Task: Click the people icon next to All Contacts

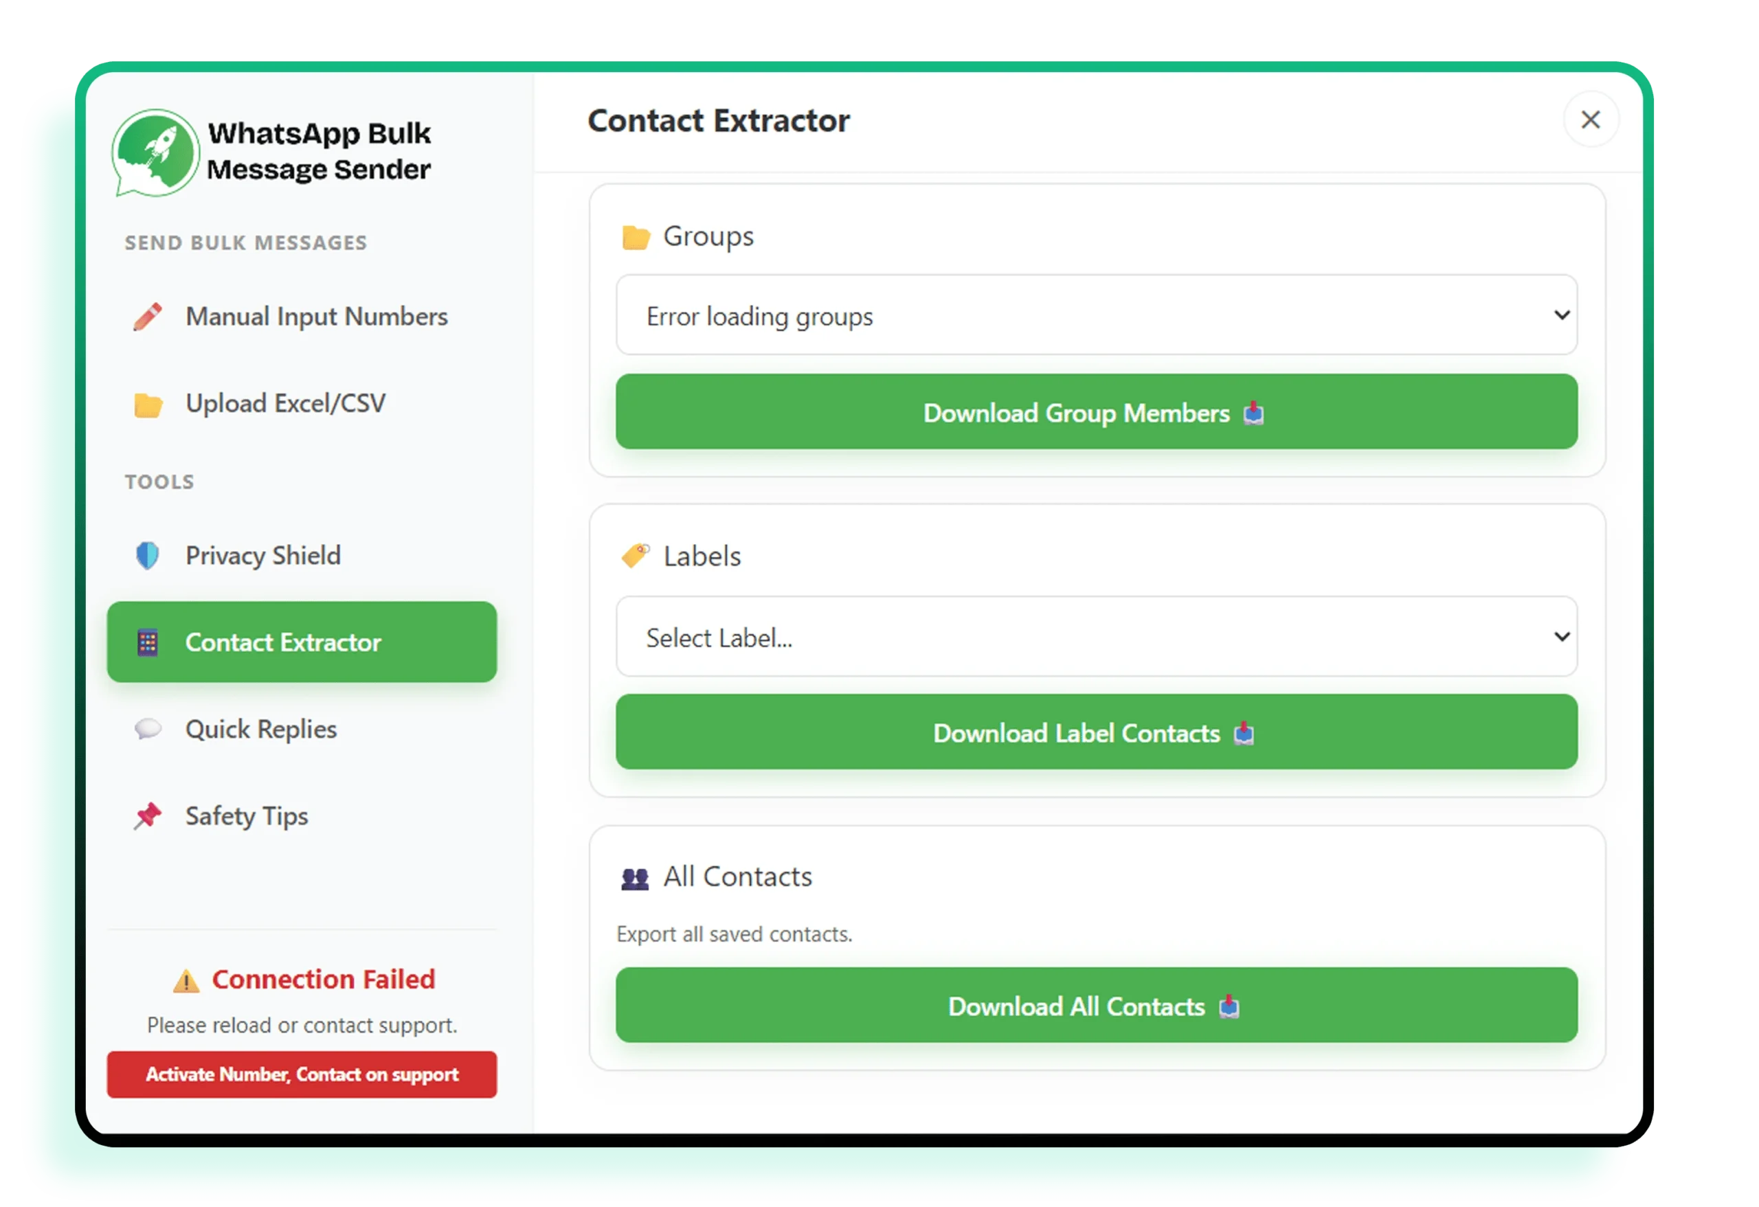Action: [635, 879]
